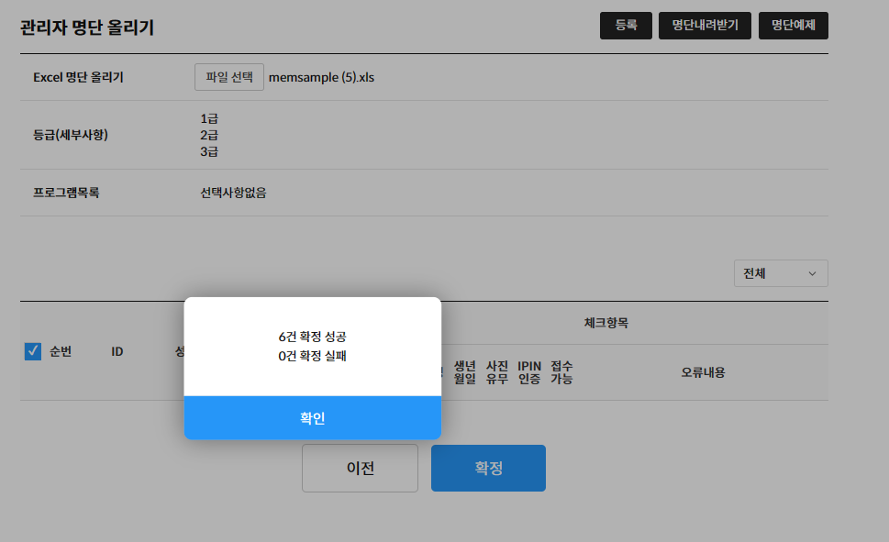The image size is (889, 542).
Task: Click the 사진유무 column header
Action: [496, 372]
